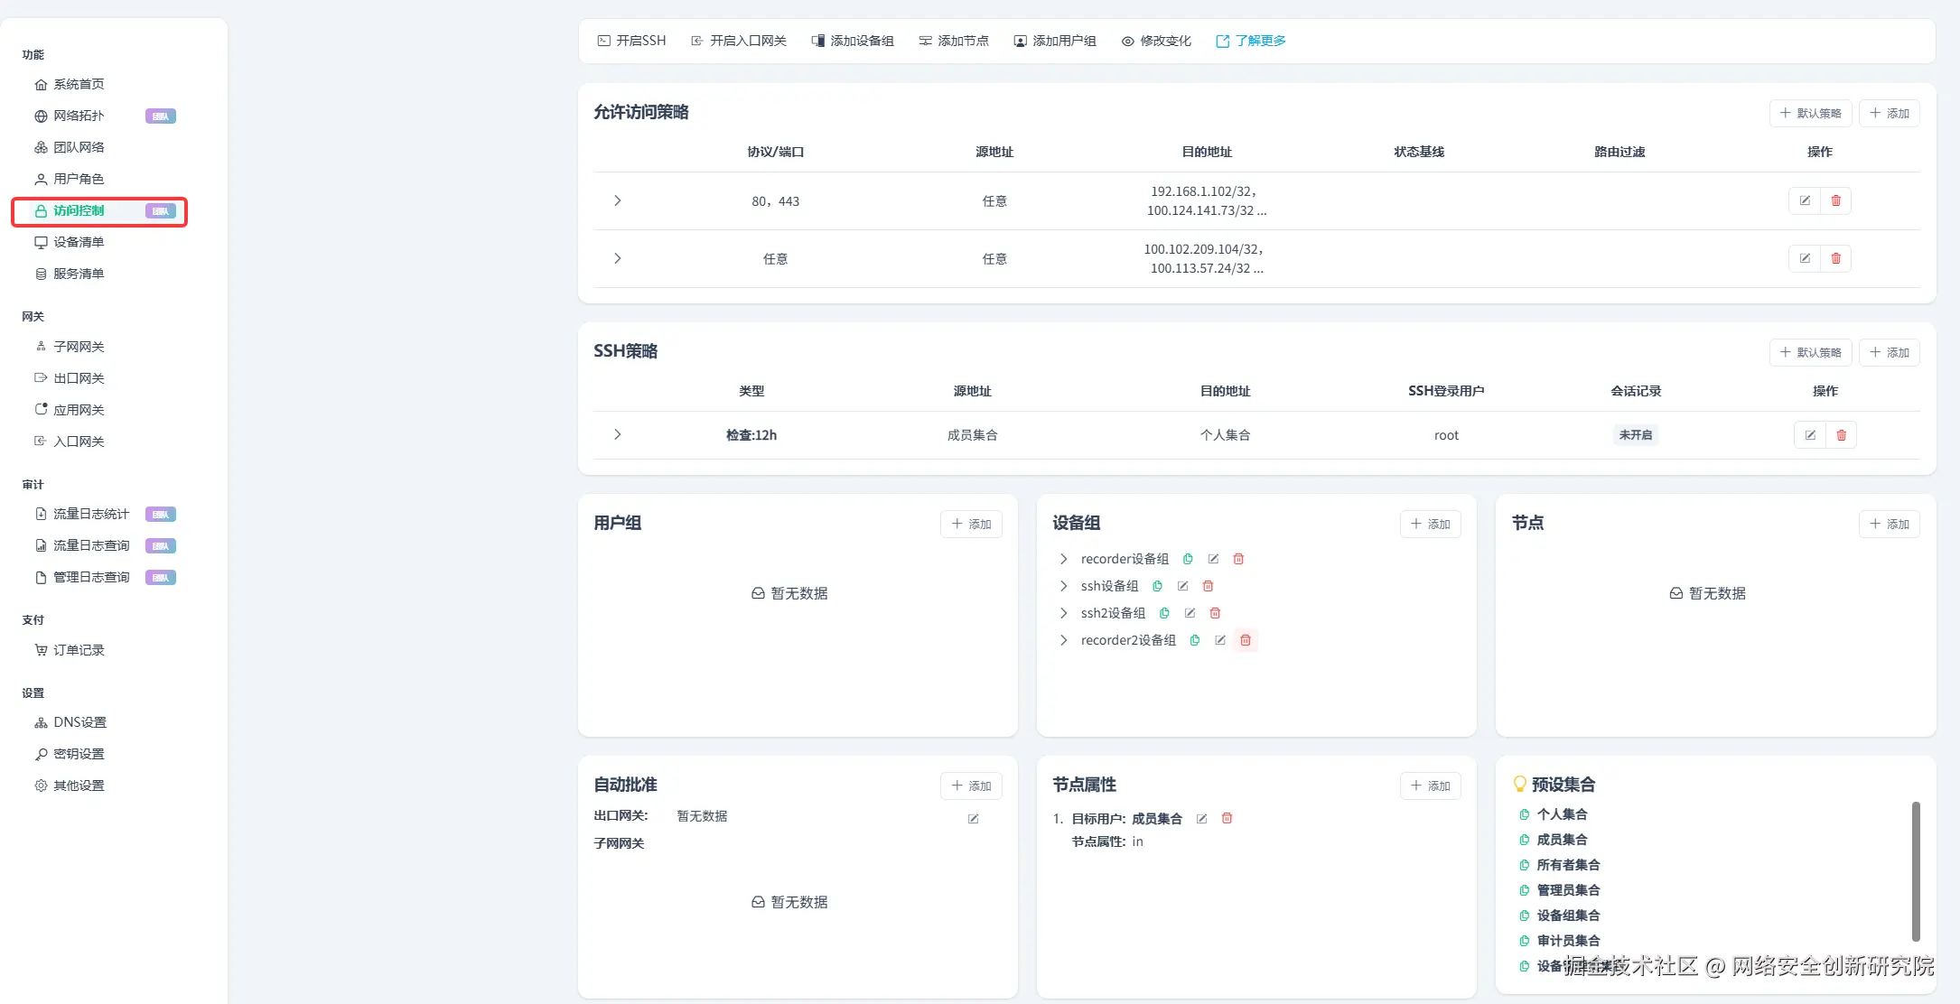Copy the recorder设备组 device group
This screenshot has height=1004, width=1960.
1188,559
